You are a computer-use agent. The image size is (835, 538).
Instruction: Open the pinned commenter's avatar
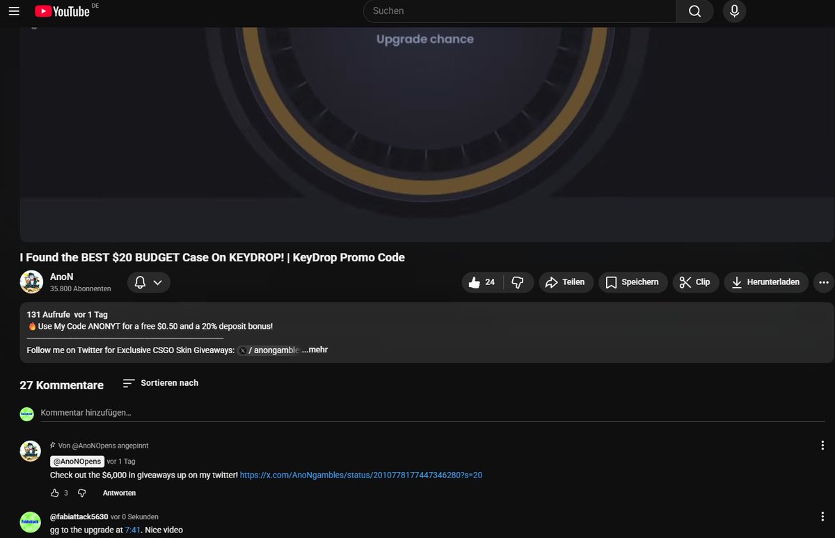pyautogui.click(x=31, y=450)
